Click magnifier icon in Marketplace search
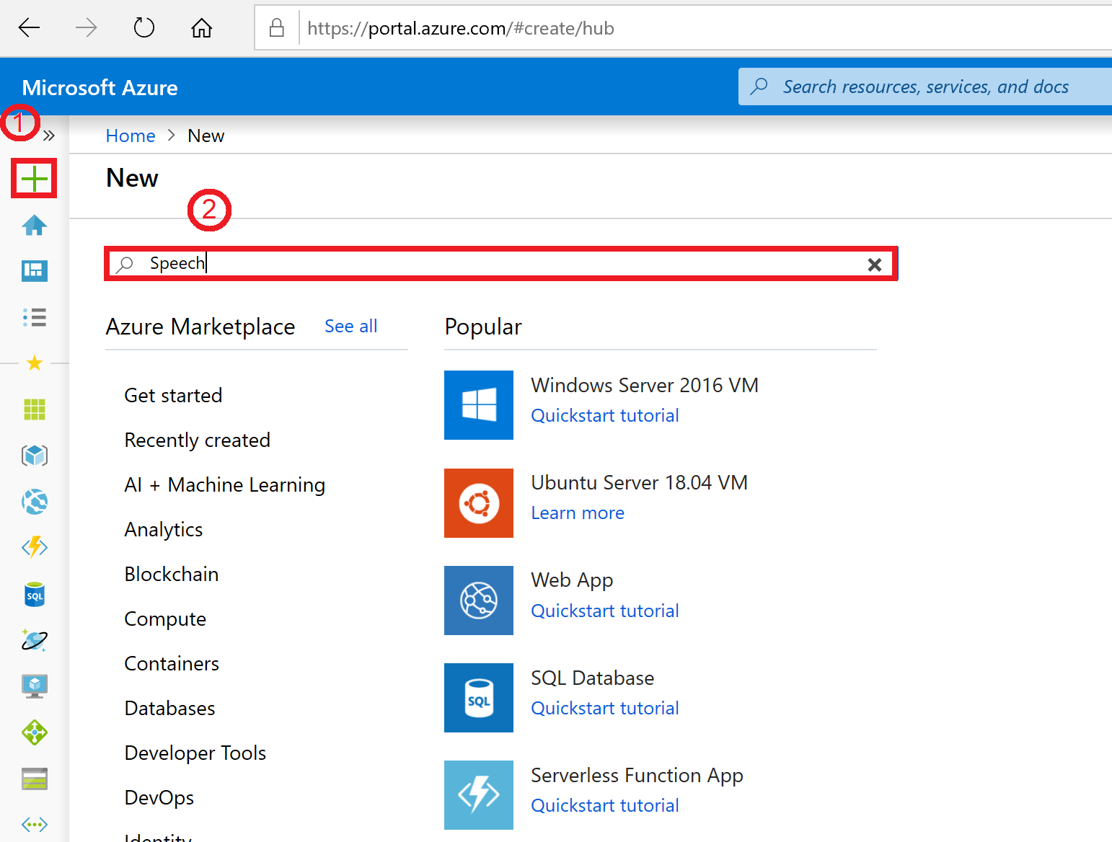The image size is (1112, 842). point(125,264)
